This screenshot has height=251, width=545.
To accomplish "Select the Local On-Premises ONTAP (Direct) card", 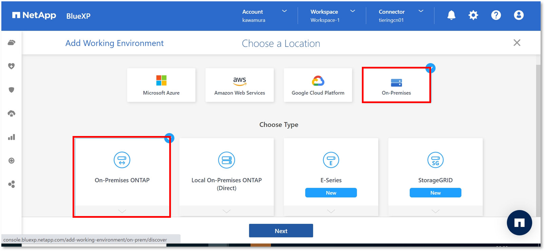I will (x=227, y=176).
